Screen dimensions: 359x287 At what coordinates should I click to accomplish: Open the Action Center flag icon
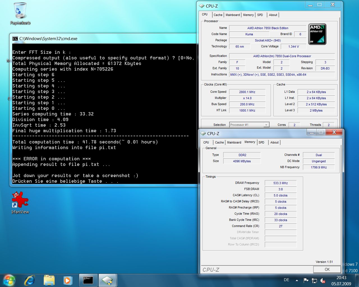tap(306, 280)
